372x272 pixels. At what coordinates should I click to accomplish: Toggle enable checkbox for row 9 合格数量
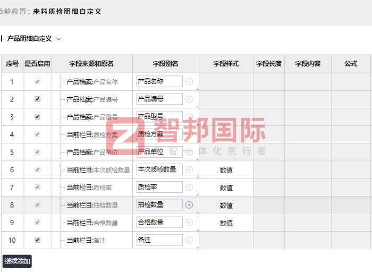(x=37, y=222)
